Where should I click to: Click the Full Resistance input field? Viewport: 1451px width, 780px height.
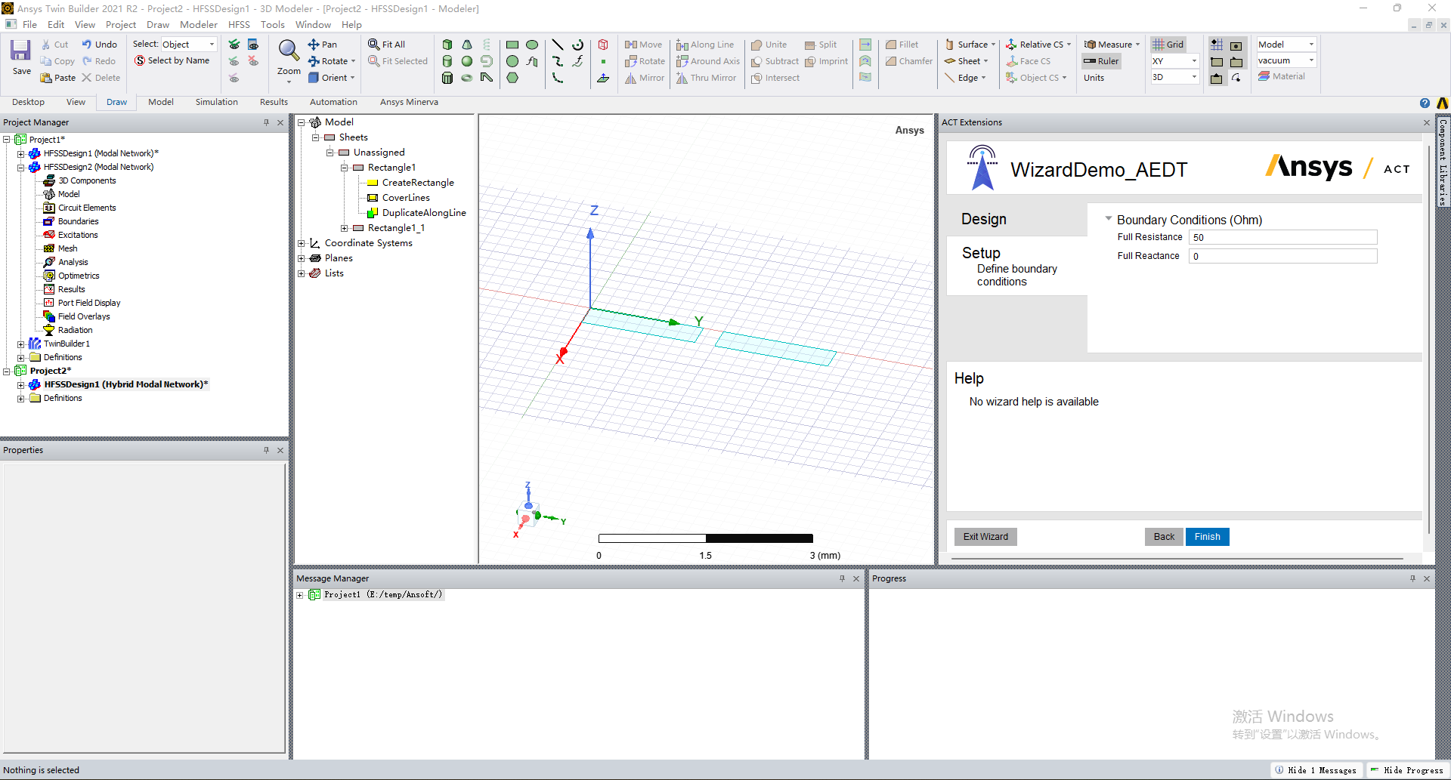coord(1282,237)
